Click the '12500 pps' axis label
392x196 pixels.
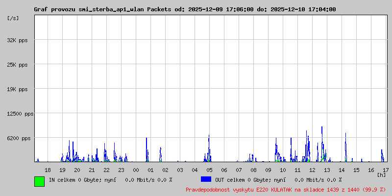coord(20,114)
